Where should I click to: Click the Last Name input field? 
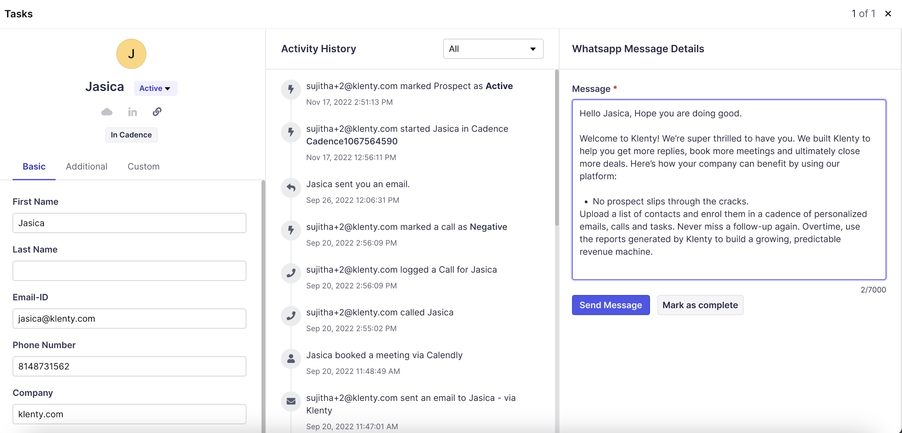pos(129,271)
